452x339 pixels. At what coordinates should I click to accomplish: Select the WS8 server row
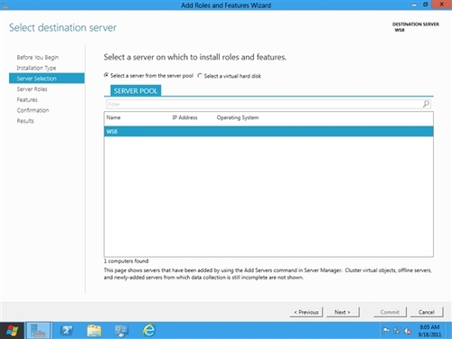268,131
